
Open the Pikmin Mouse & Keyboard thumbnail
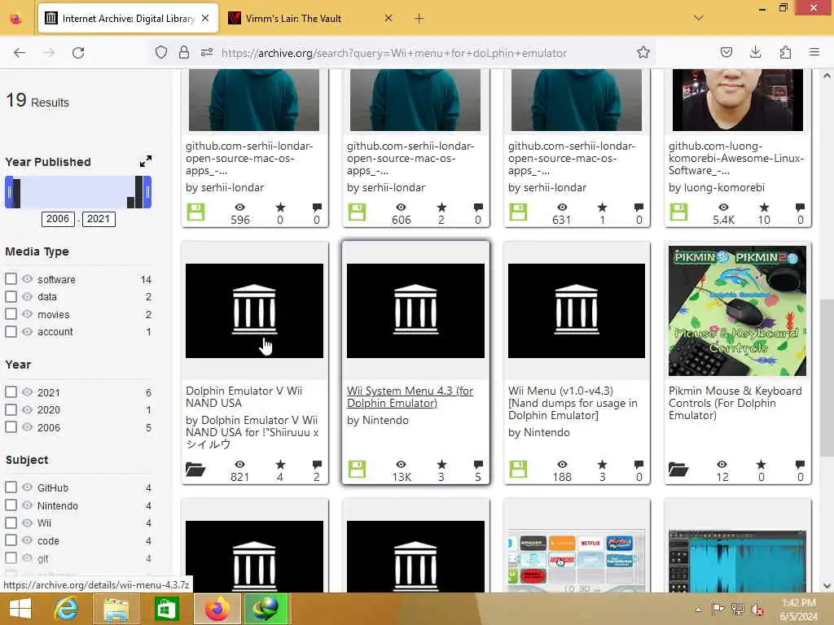737,311
